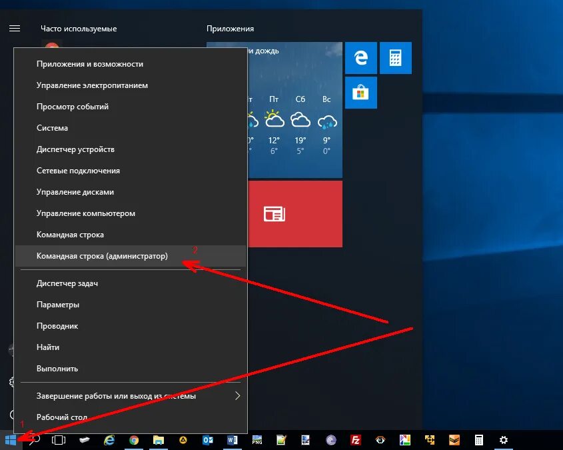This screenshot has height=450, width=563.
Task: Click the Приложения group heading
Action: click(x=230, y=29)
